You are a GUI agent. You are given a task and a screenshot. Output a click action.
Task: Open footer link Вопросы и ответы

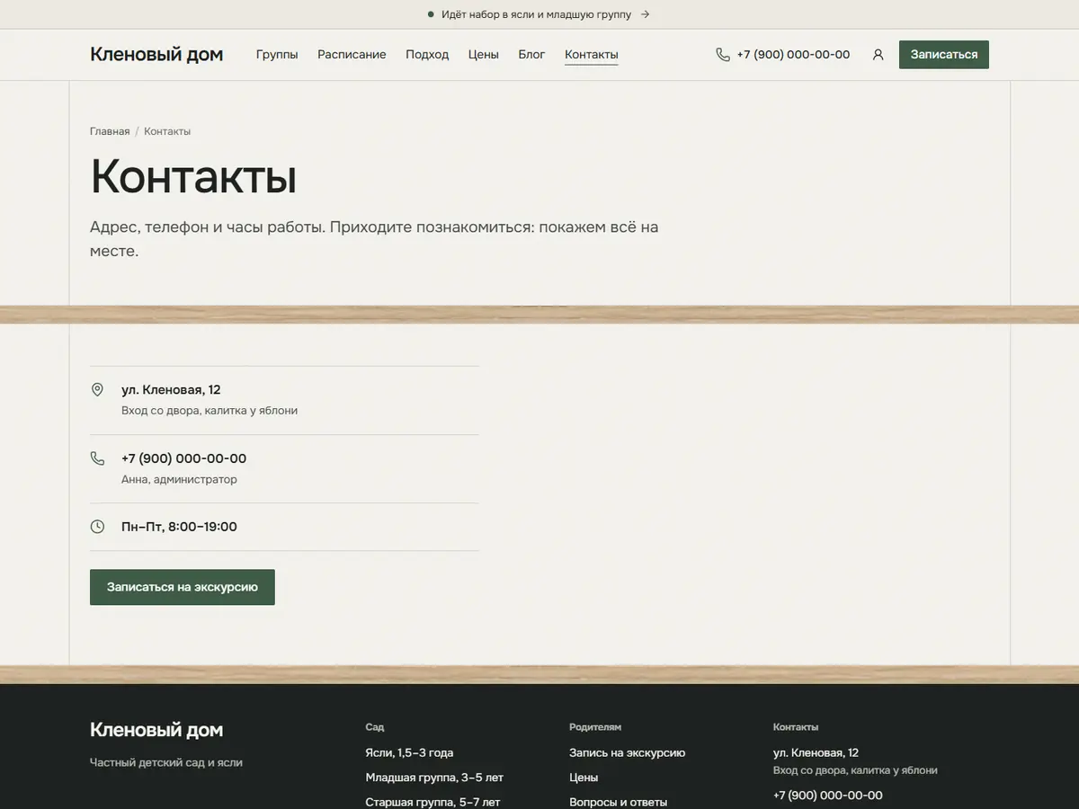pos(618,802)
